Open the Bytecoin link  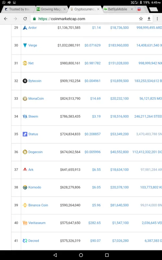[35, 81]
